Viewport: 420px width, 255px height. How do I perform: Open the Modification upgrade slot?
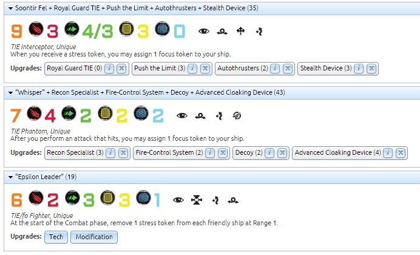pos(94,237)
